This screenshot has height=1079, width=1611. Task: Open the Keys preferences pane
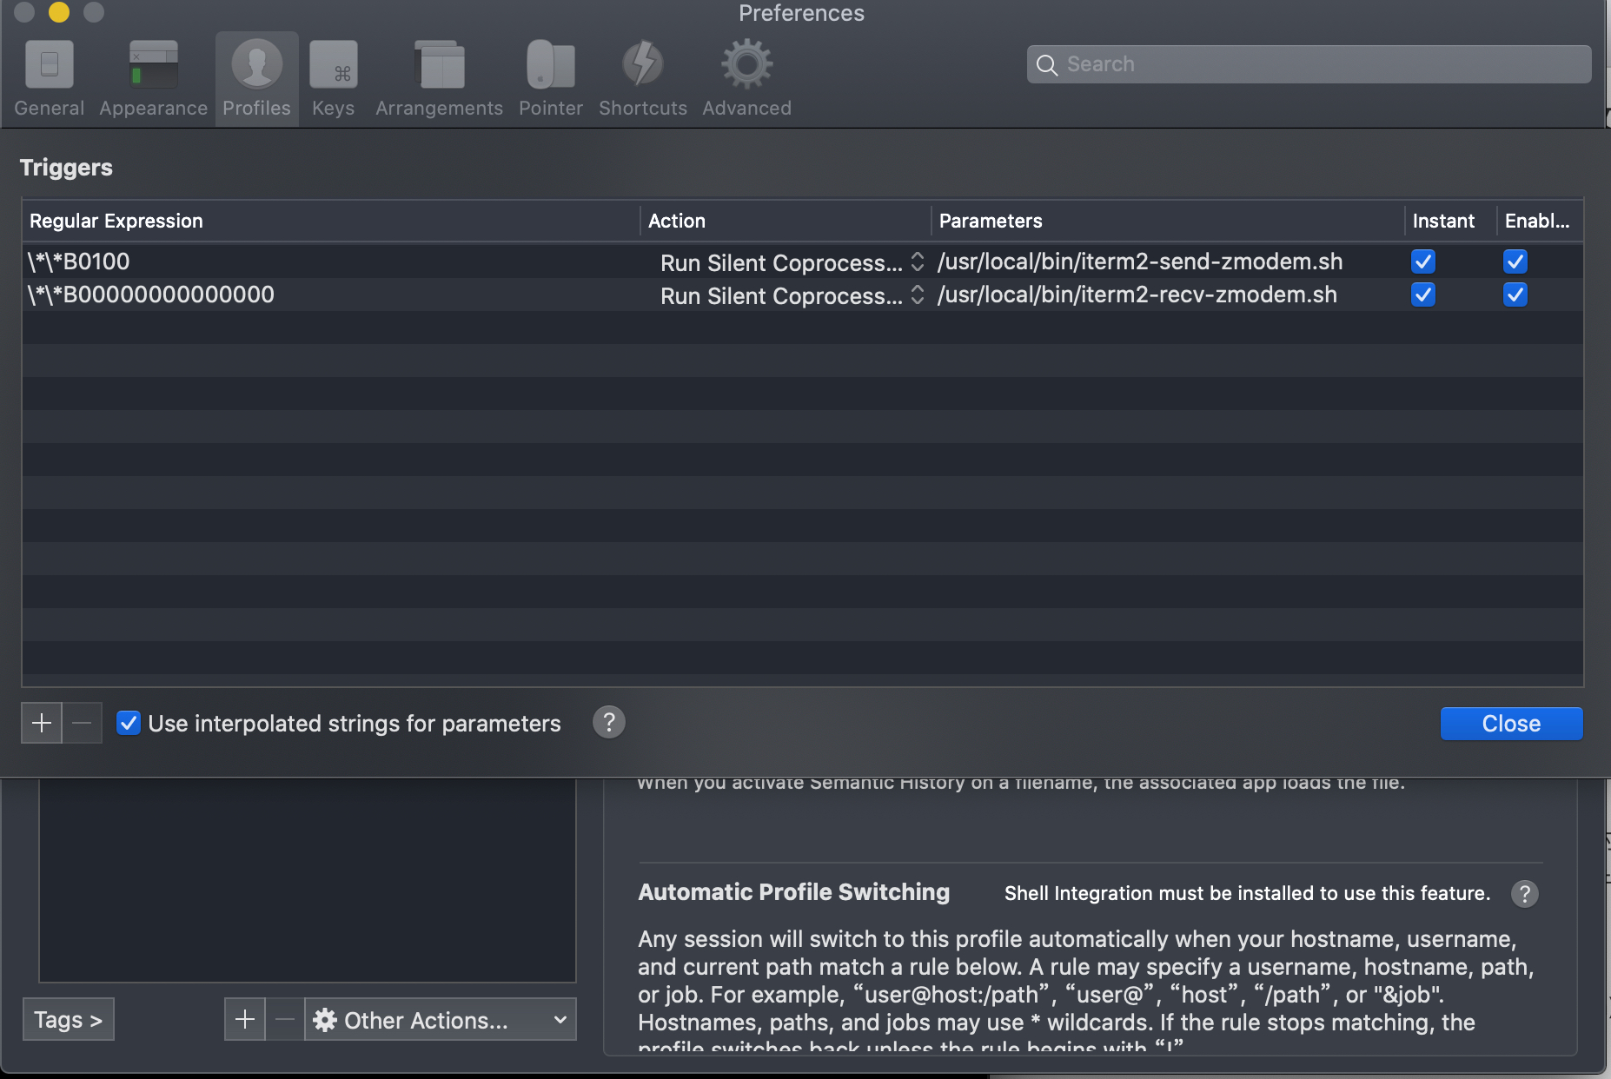pos(333,78)
